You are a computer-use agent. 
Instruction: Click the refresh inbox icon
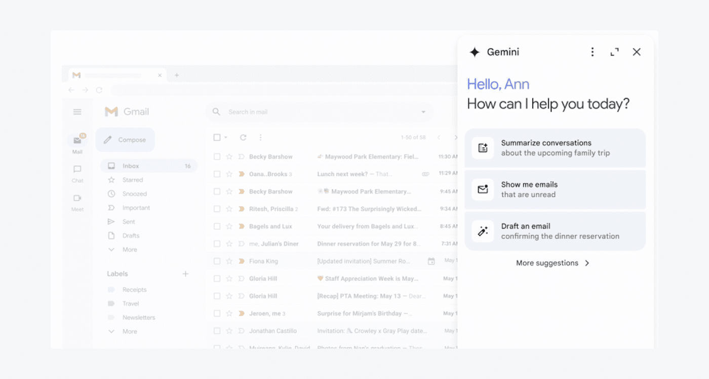243,137
